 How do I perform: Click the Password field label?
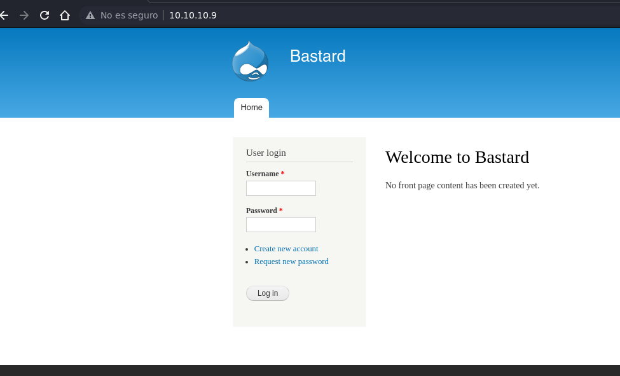click(x=261, y=211)
